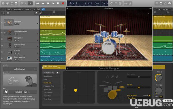Viewport: 173px width, 109px height.
Task: Choose drummer Gavin portrait card
Action: (20, 81)
